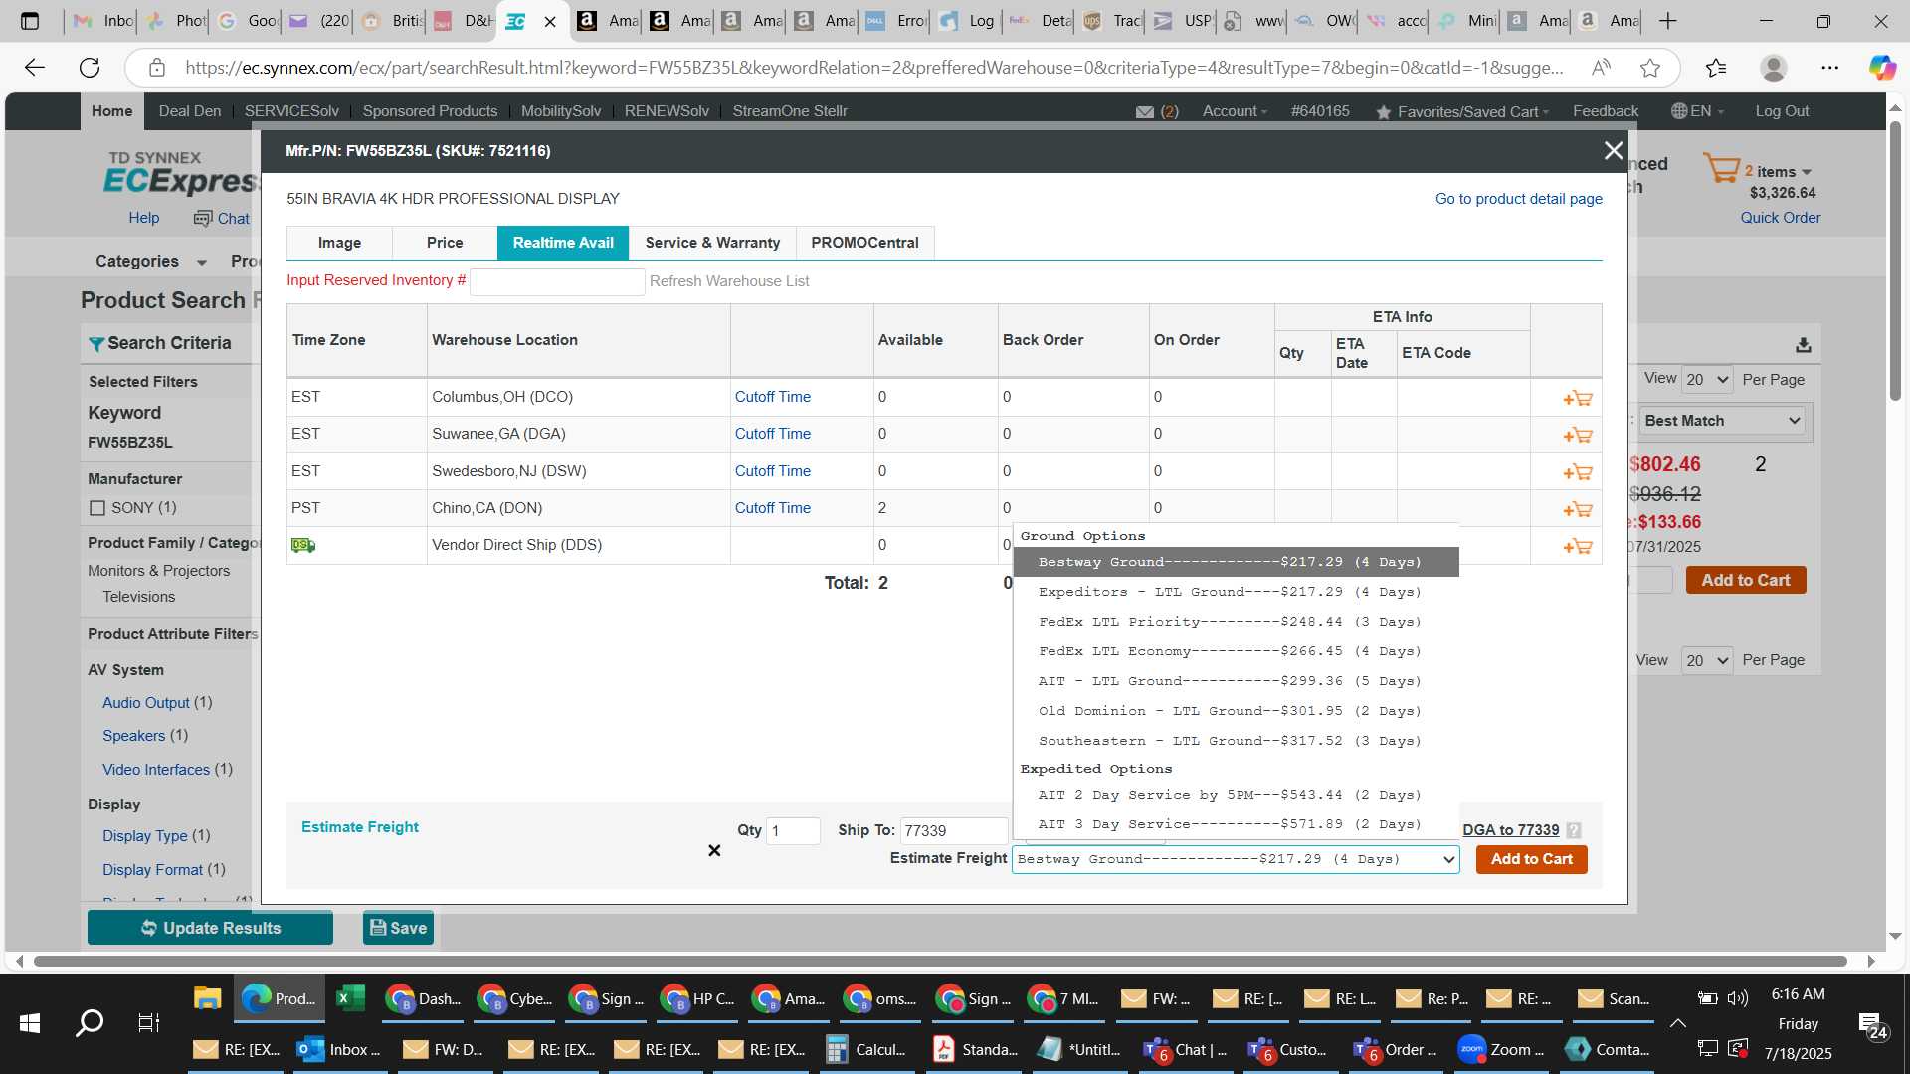Open the Calculator app in taskbar
This screenshot has width=1910, height=1074.
click(865, 1049)
